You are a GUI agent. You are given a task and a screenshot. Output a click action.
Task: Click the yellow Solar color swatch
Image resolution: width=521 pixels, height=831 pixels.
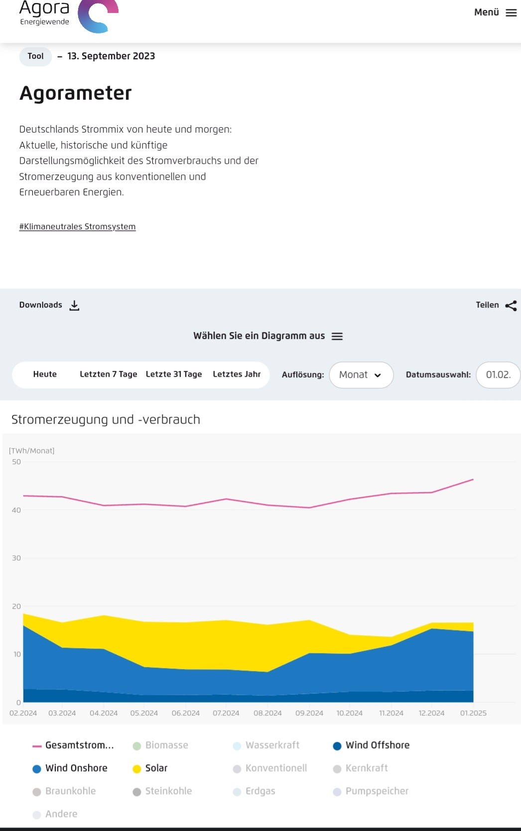pyautogui.click(x=137, y=769)
